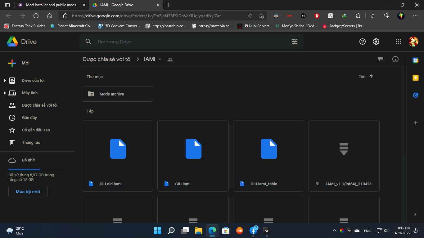Open Thùng rác in sidebar
This screenshot has height=238, width=424.
point(31,143)
